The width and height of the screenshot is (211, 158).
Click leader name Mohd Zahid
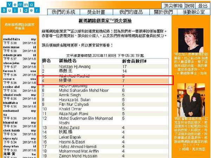pyautogui.click(x=69, y=128)
